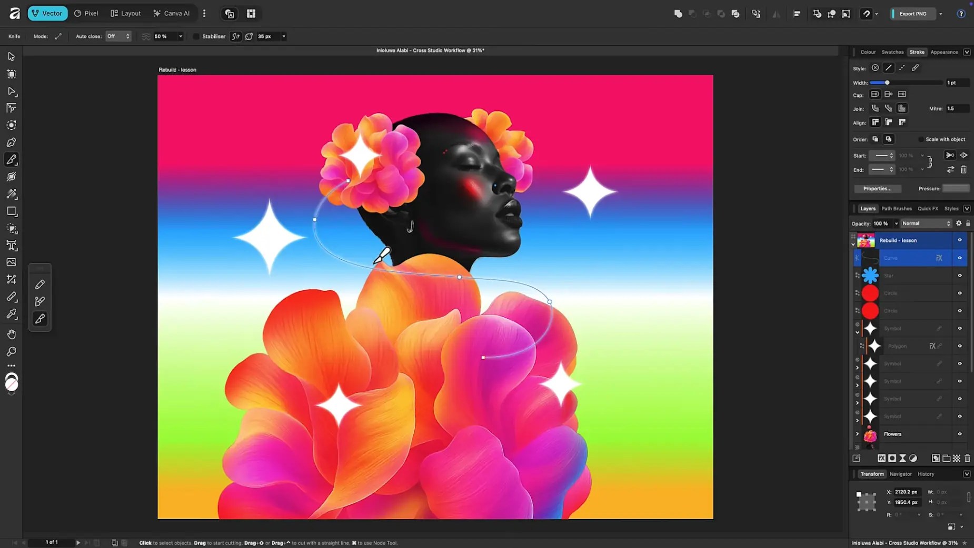Select the Knife tool in the toolbar
Image resolution: width=974 pixels, height=548 pixels.
(x=11, y=159)
